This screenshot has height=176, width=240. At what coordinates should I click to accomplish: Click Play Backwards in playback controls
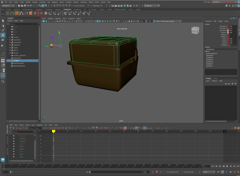[x=224, y=166]
